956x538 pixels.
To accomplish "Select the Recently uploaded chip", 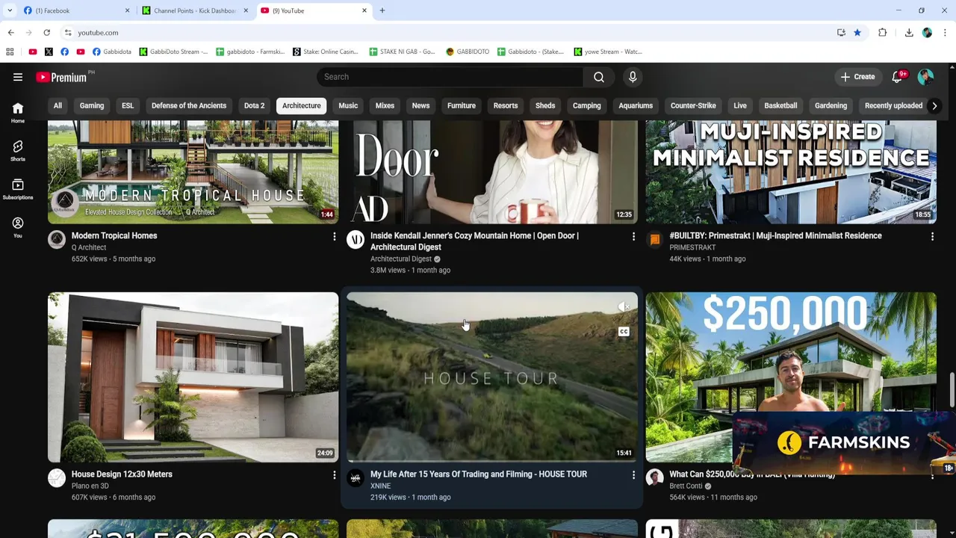I will coord(893,105).
